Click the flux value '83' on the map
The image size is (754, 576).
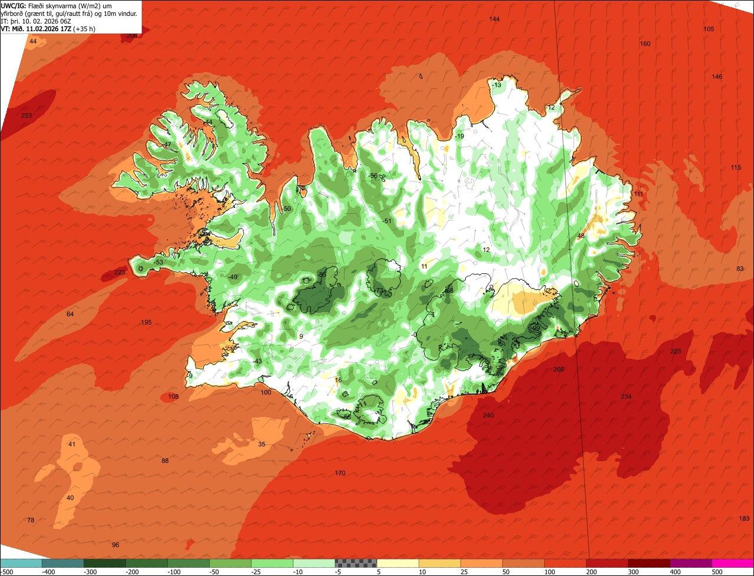(740, 269)
